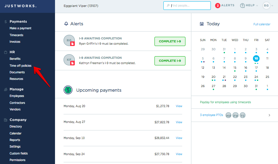This screenshot has height=164, width=278.
Task: Click the calendar icon next to Today
Action: tap(202, 24)
